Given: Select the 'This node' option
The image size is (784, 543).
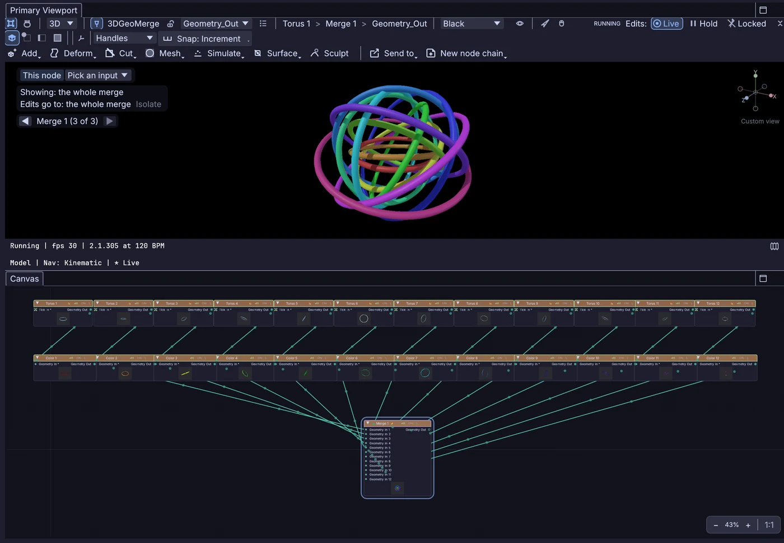Looking at the screenshot, I should click(x=42, y=75).
